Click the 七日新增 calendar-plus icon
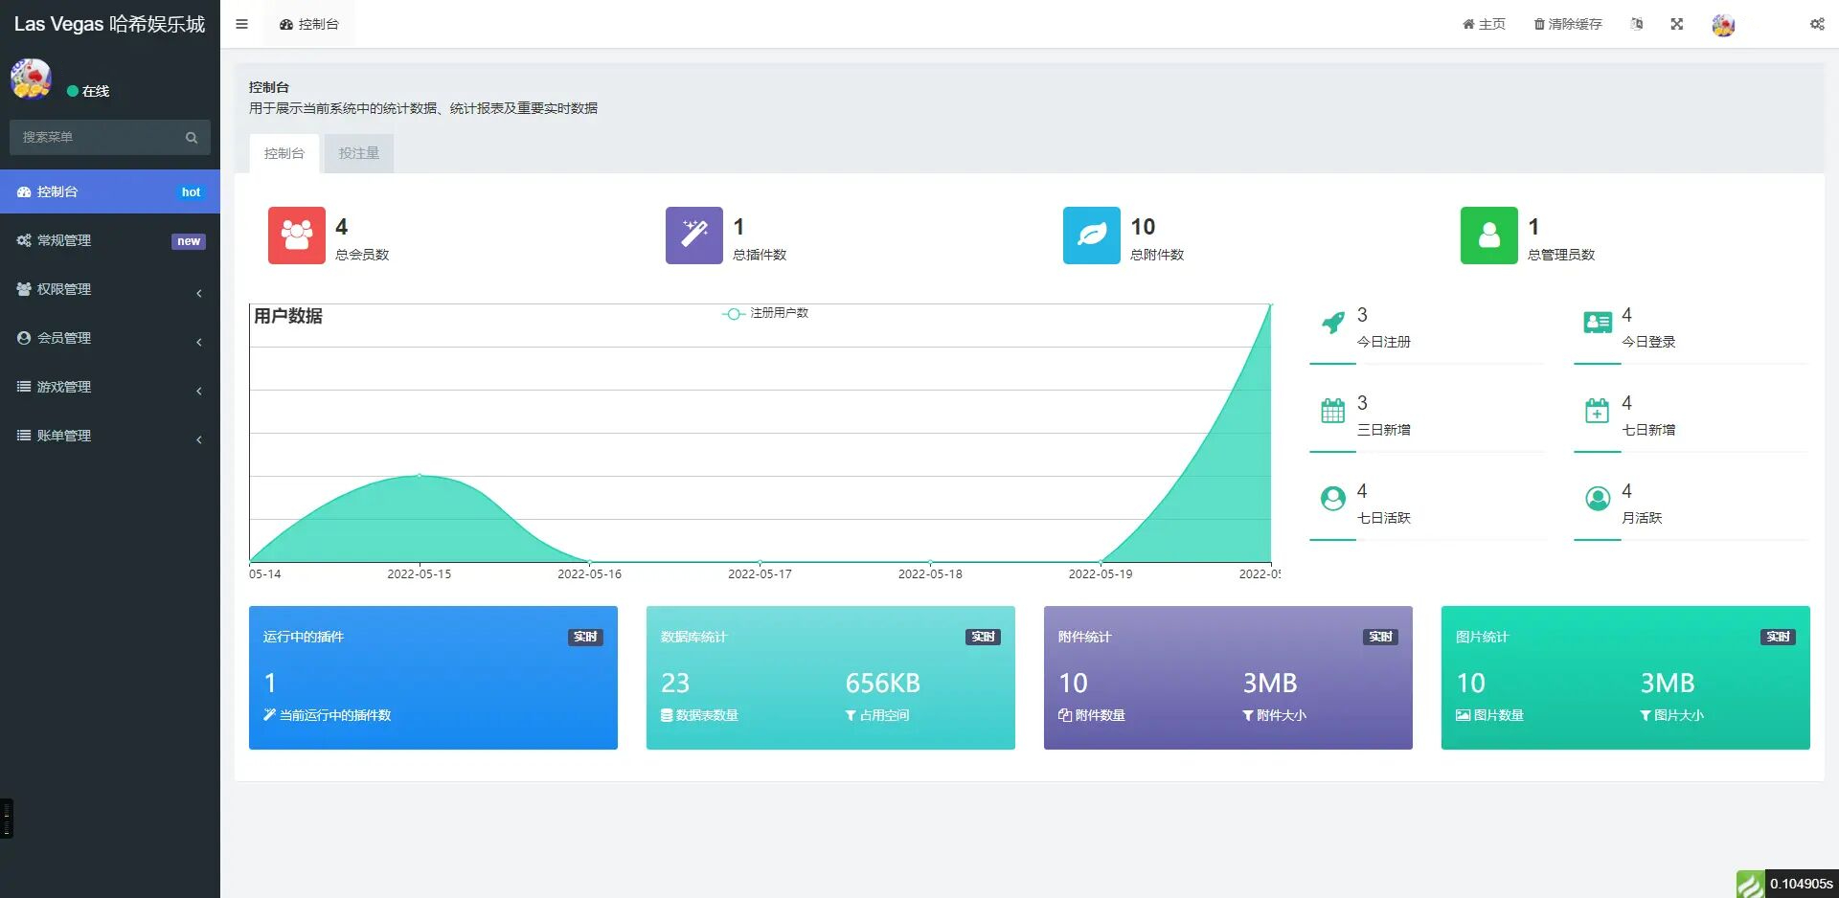Screen dimensions: 1839x898 tap(1597, 411)
